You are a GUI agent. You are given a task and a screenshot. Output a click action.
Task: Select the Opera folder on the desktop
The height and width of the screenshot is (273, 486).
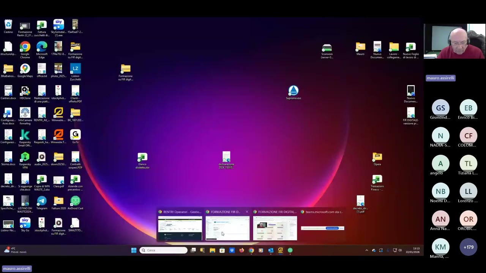coord(377,158)
